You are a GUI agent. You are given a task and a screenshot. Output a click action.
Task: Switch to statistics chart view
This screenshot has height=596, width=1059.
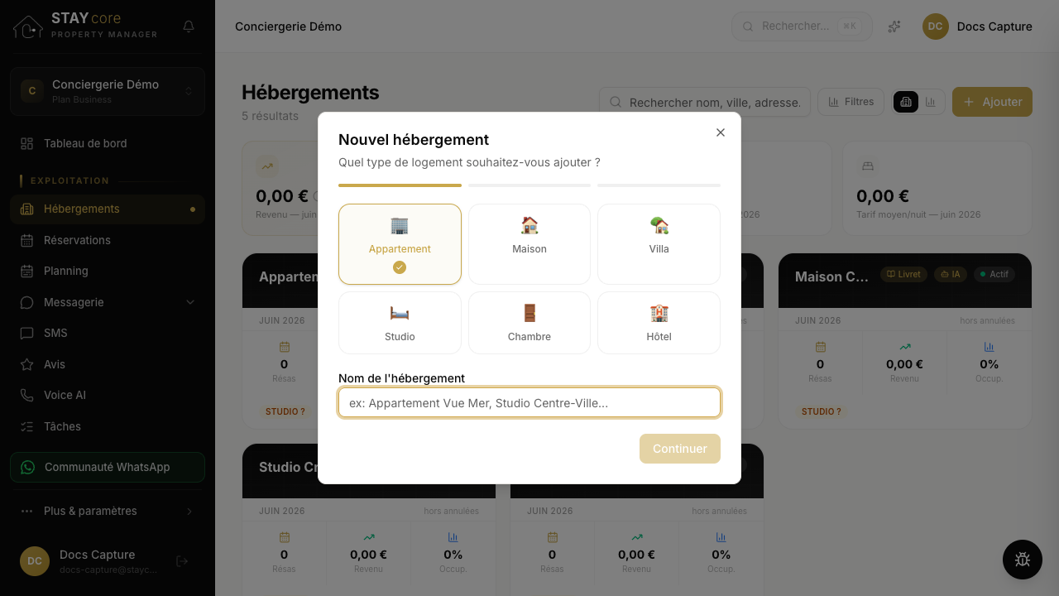point(931,102)
